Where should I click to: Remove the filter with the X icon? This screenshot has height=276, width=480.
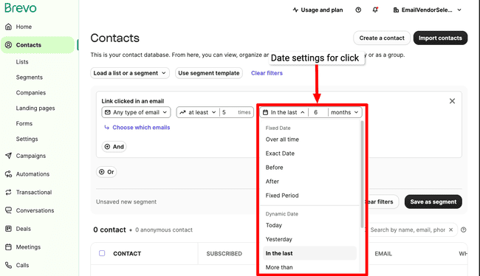[x=452, y=101]
